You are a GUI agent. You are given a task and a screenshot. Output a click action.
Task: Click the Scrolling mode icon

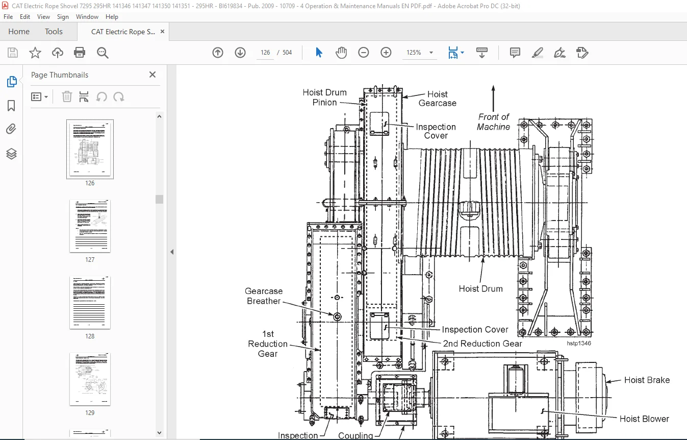[x=482, y=53]
